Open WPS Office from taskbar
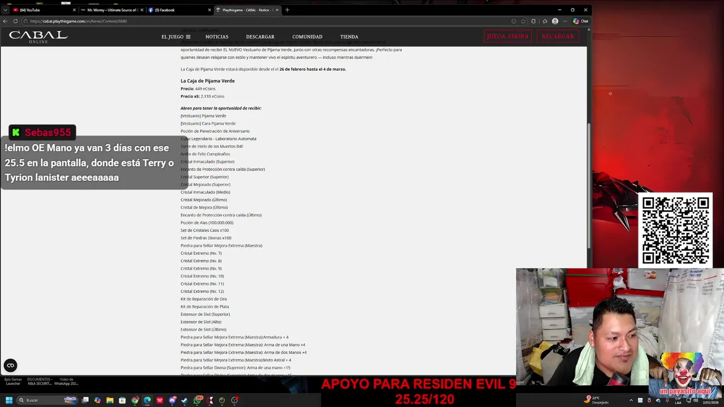 coord(160,400)
